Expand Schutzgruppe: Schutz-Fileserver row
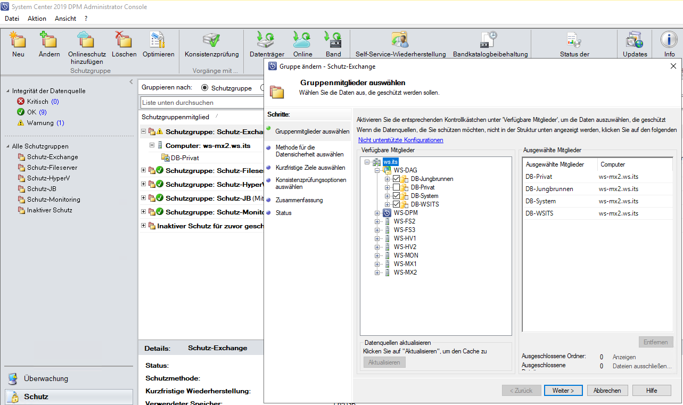 [x=143, y=170]
